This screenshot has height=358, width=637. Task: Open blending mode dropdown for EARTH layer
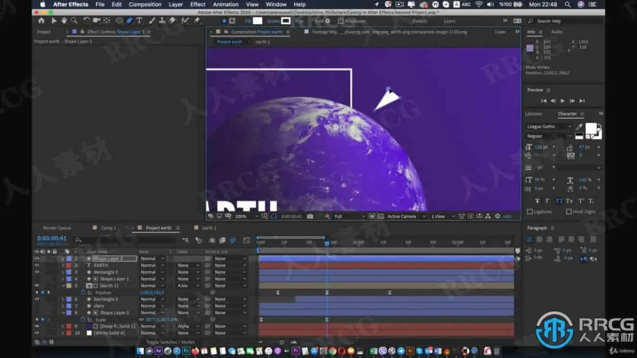tap(152, 265)
